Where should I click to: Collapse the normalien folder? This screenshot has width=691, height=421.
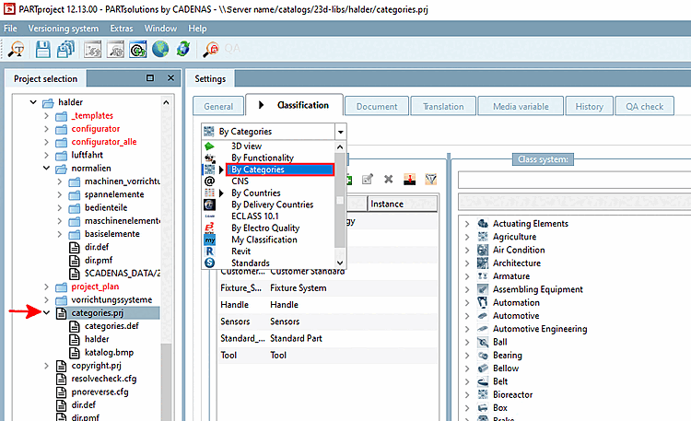coord(46,168)
